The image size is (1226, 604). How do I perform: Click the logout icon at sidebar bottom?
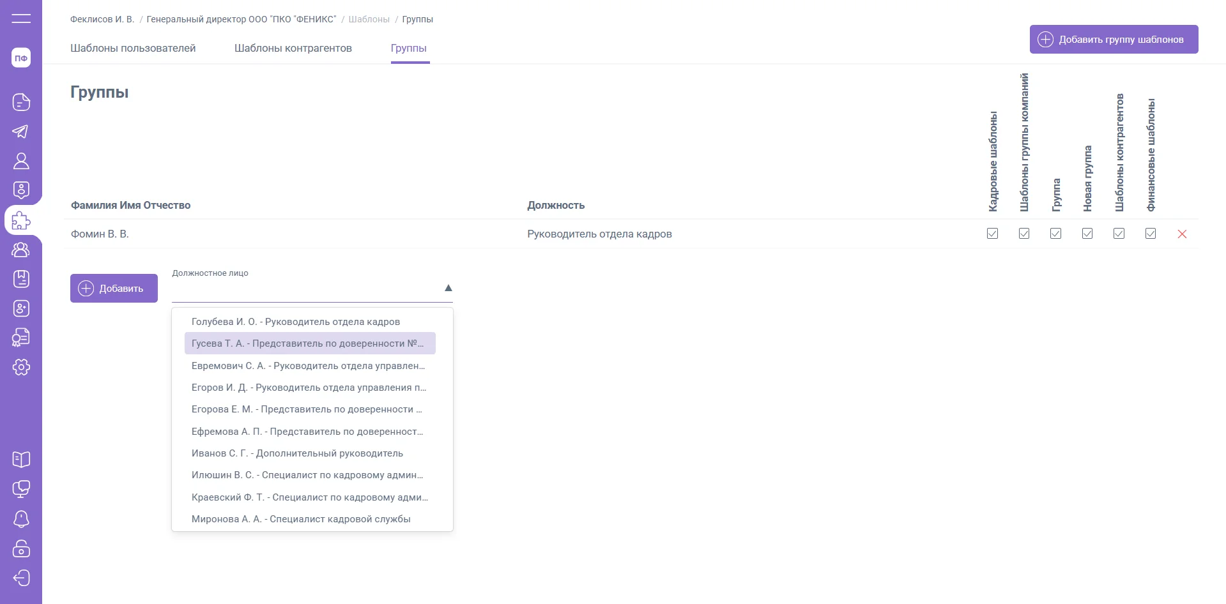[x=21, y=578]
